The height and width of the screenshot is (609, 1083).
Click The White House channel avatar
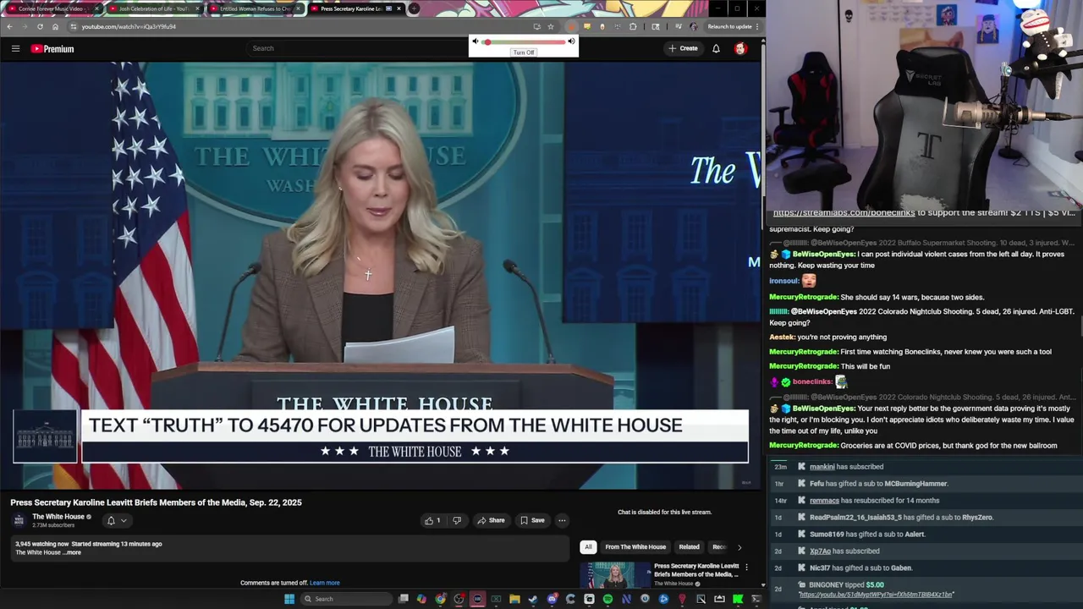[x=19, y=520]
